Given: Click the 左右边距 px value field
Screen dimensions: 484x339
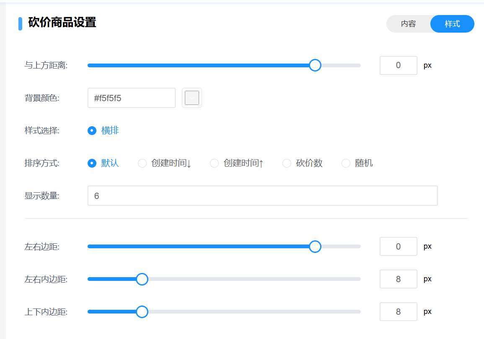Looking at the screenshot, I should (398, 247).
